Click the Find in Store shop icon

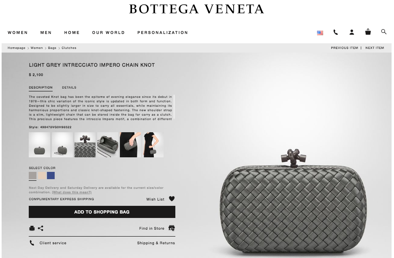pyautogui.click(x=172, y=228)
